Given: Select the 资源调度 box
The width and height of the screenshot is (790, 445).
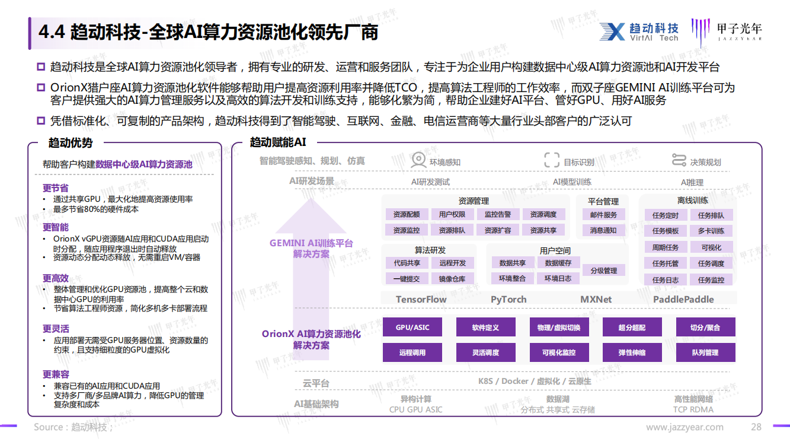Looking at the screenshot, I should pyautogui.click(x=543, y=214).
